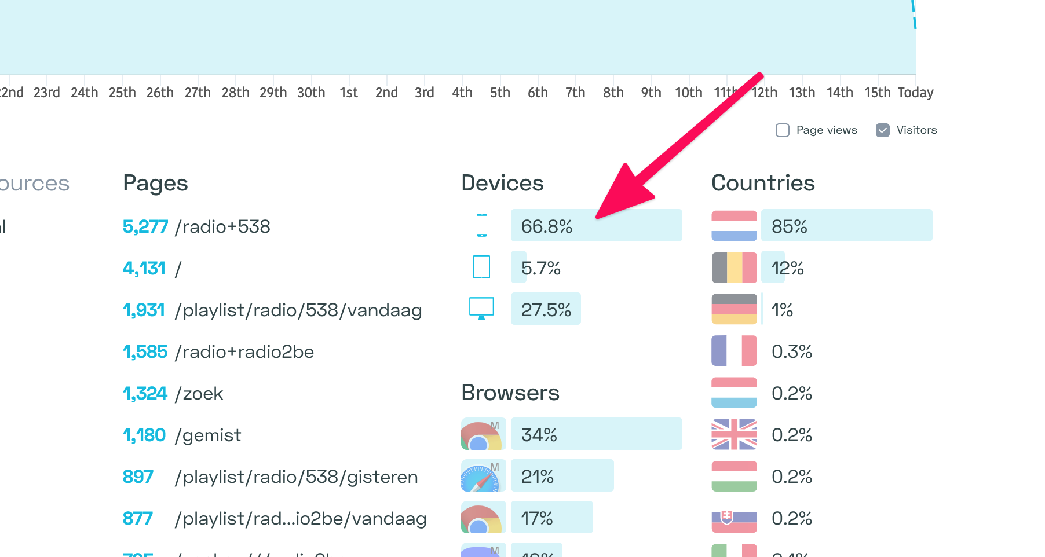Screen dimensions: 1045x557
Task: Click the /radio+radio2be page entry
Action: (x=244, y=351)
